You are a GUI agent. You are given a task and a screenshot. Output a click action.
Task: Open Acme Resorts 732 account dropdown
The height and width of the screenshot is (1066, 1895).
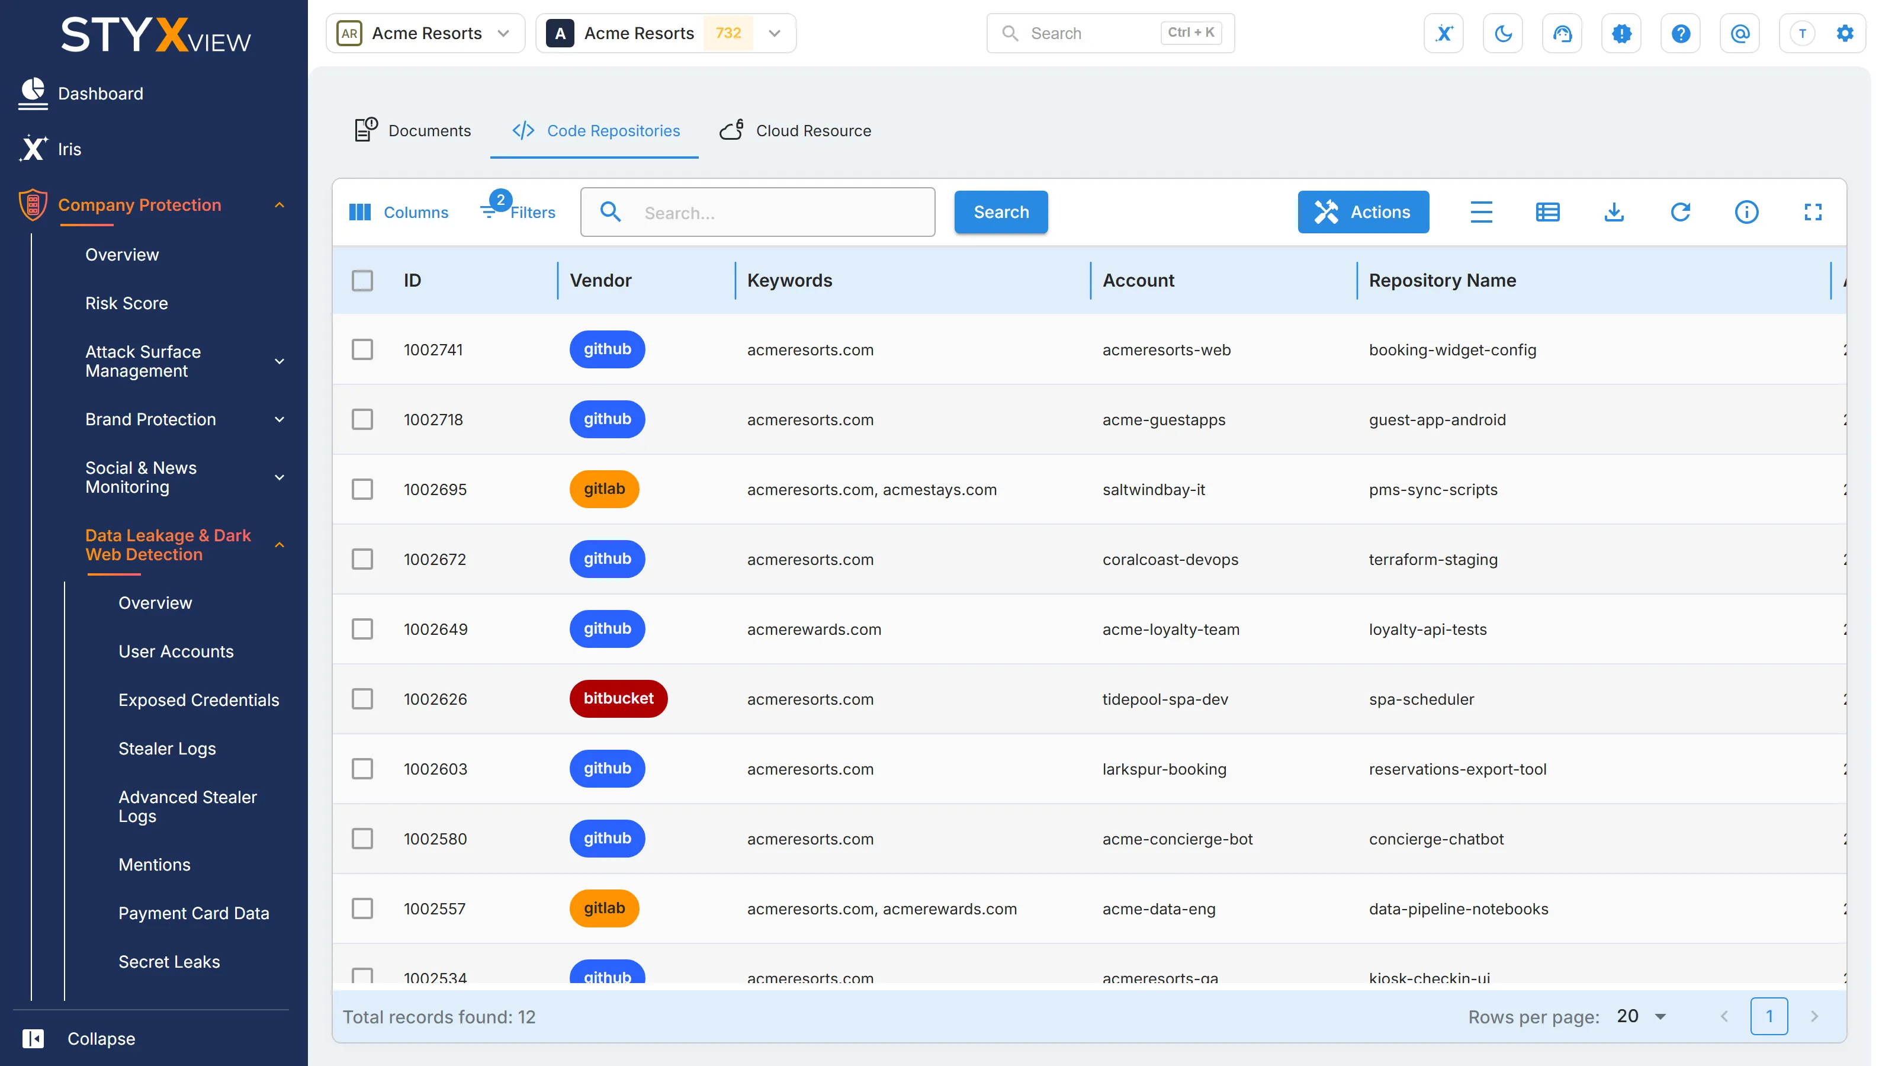[x=666, y=33]
